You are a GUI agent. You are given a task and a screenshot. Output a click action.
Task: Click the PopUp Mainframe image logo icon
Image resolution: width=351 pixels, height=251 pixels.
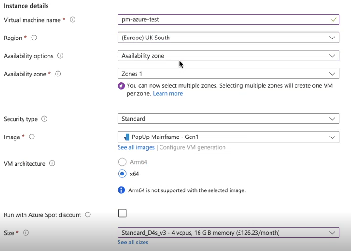point(126,137)
